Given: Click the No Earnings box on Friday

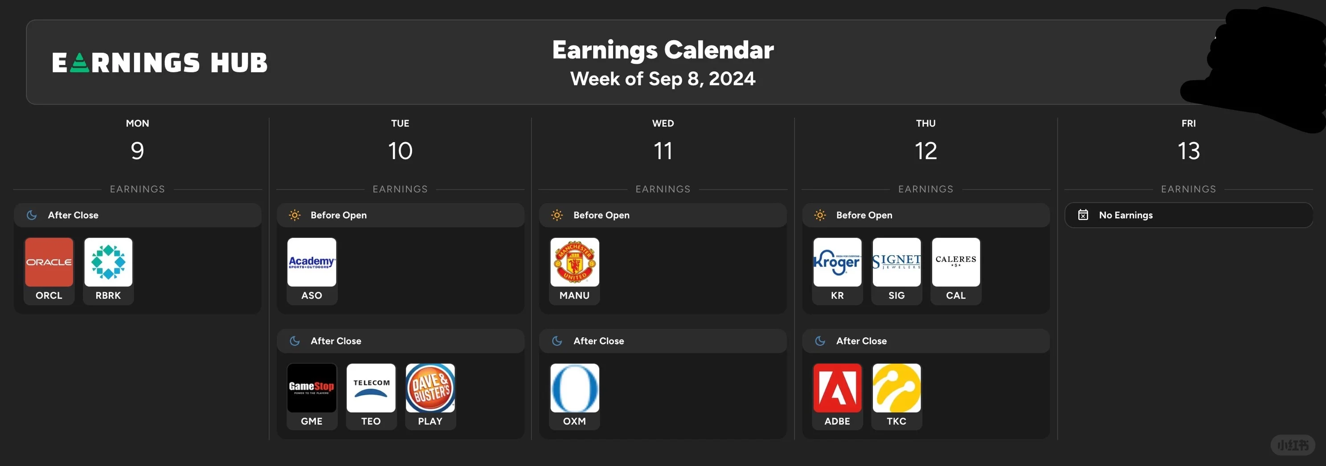Looking at the screenshot, I should coord(1189,215).
